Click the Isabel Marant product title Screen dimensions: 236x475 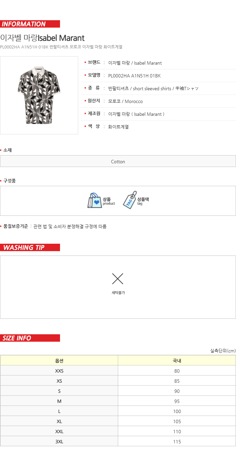(x=42, y=38)
